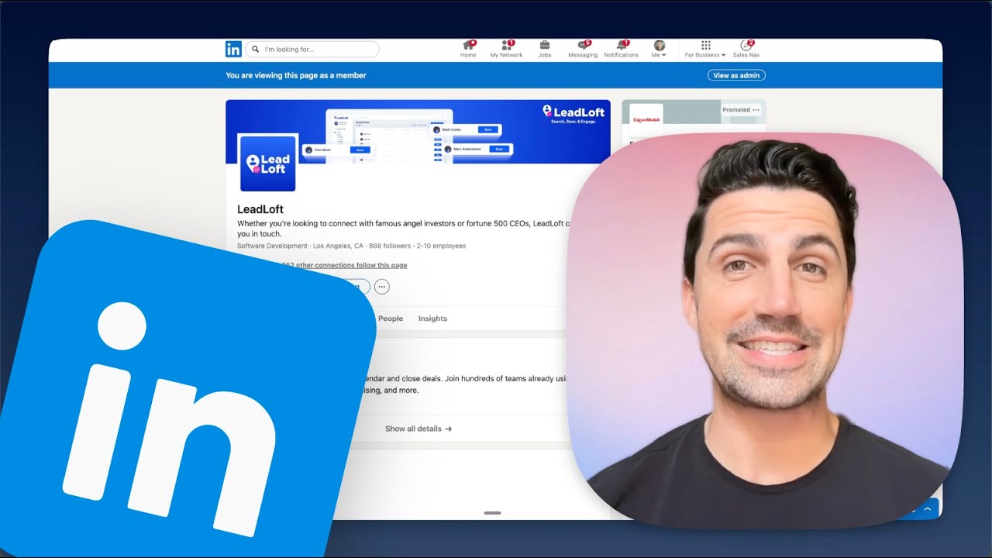The image size is (992, 558).
Task: Click the LeadLoft cover banner image
Action: (x=418, y=132)
